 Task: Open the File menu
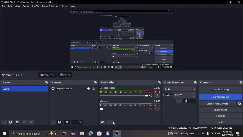3,6
